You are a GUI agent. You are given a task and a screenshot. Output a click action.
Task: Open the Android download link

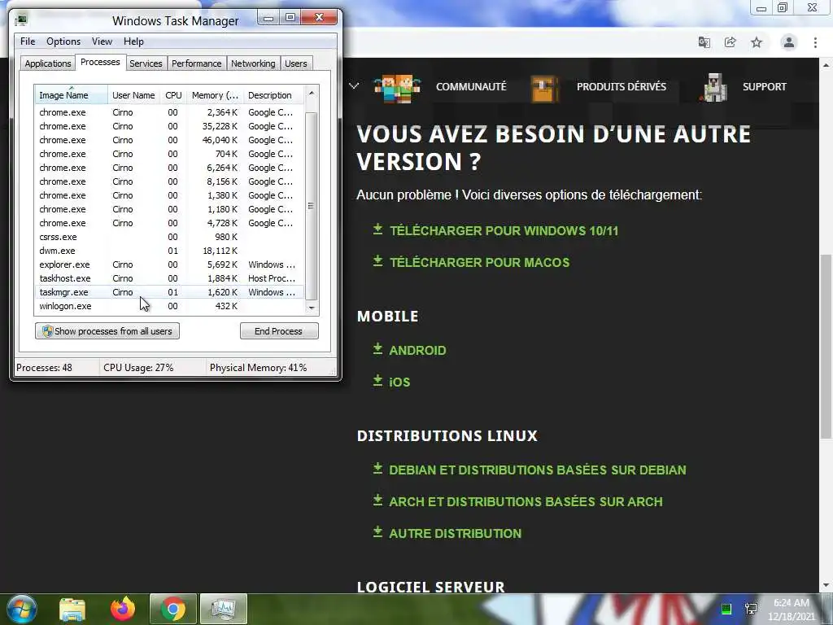coord(417,350)
